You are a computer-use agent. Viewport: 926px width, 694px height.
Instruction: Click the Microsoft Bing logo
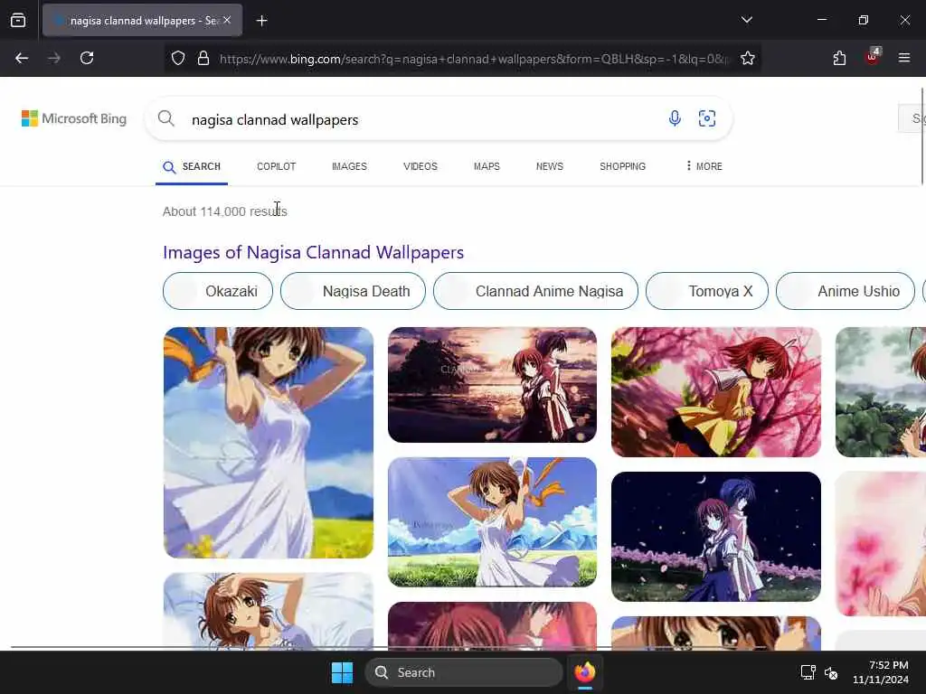[x=74, y=118]
